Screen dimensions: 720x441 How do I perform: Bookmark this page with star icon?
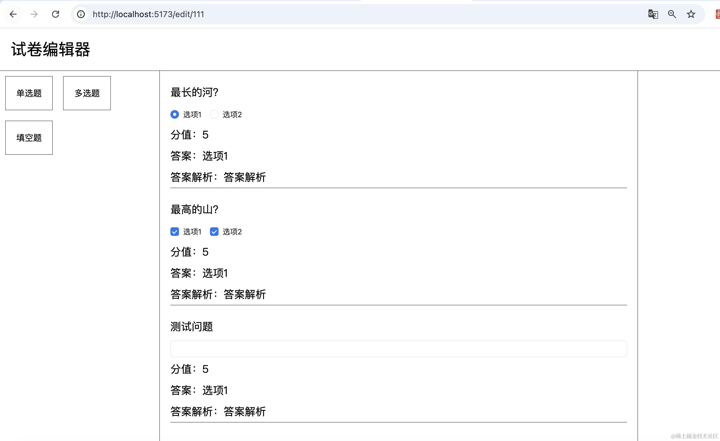coord(691,14)
